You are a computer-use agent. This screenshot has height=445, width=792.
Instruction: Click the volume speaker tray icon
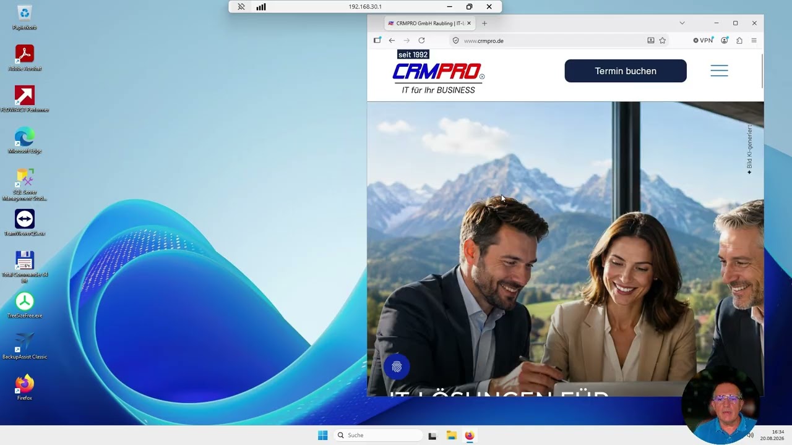pos(750,435)
